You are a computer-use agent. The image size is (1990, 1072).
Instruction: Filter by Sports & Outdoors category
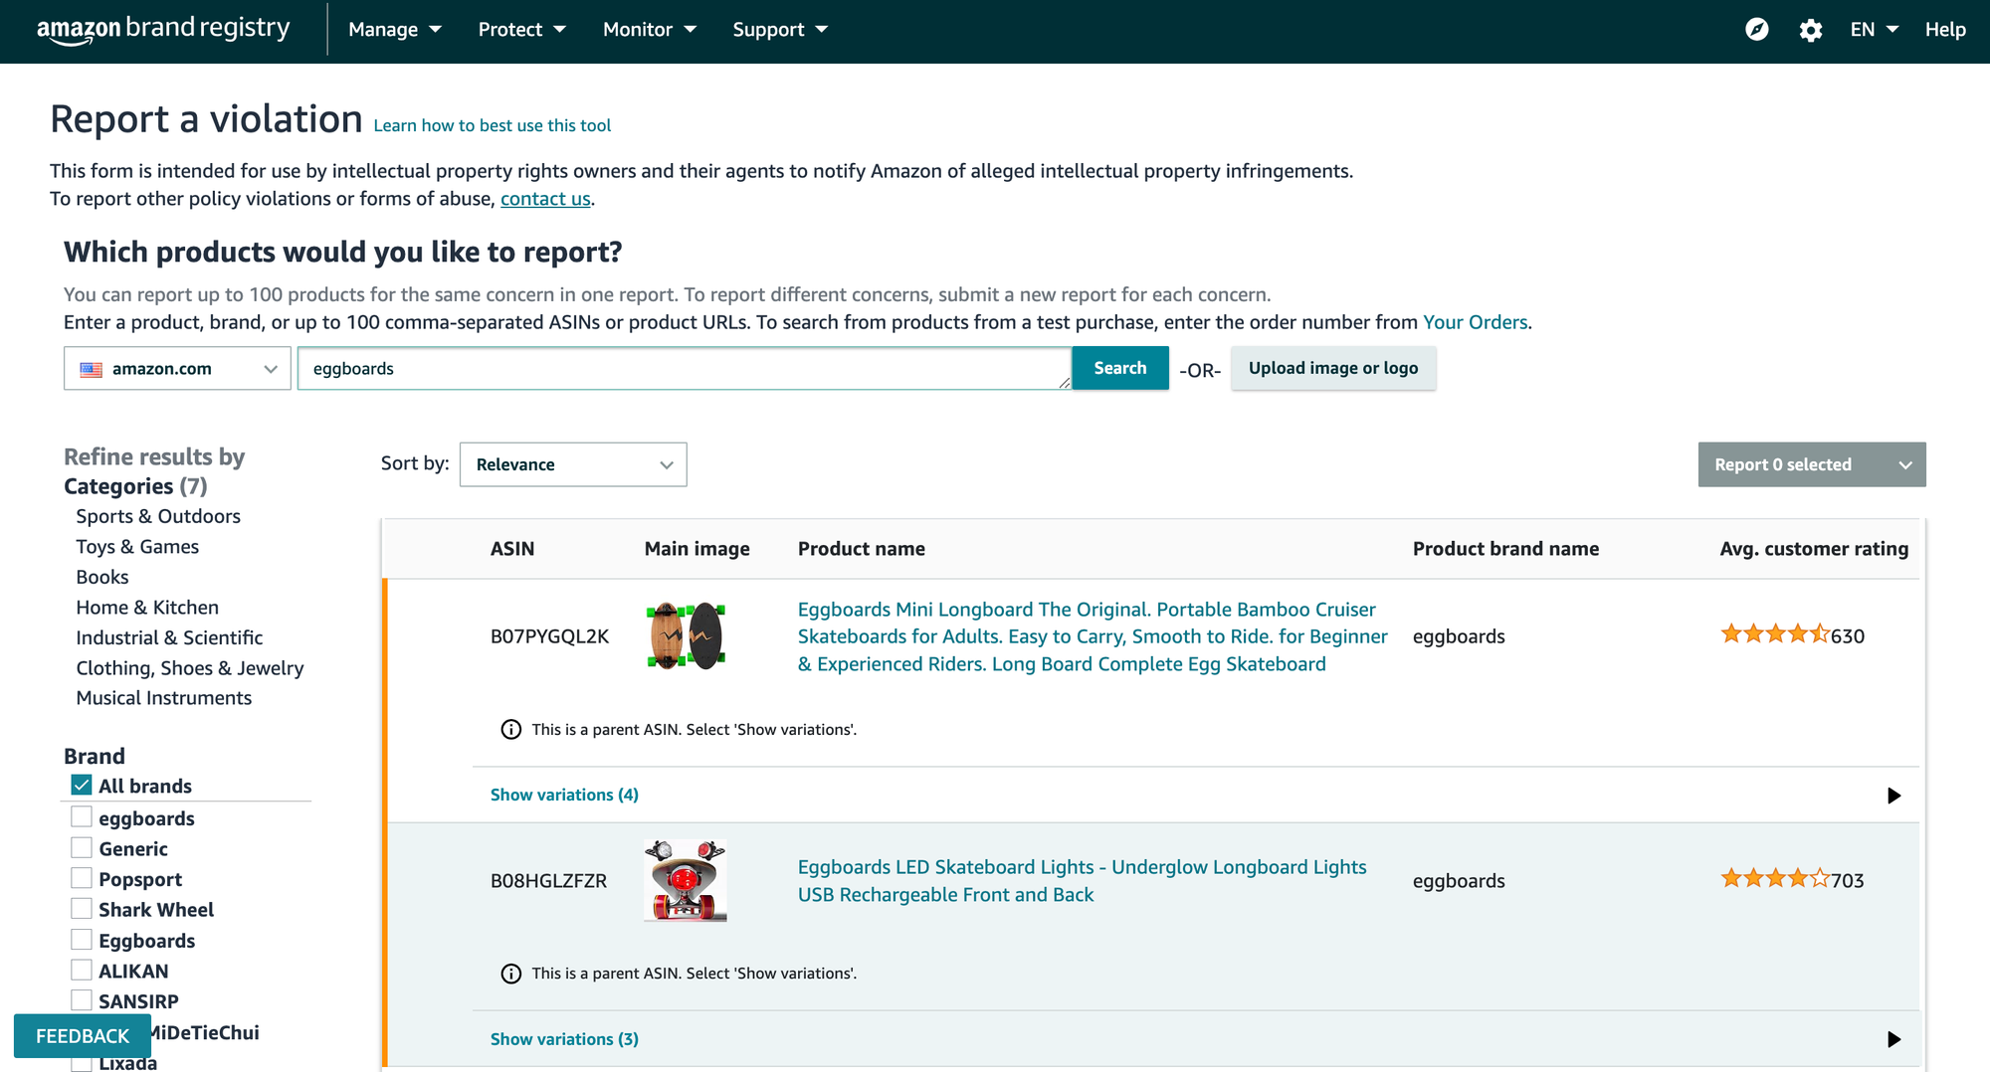point(158,516)
